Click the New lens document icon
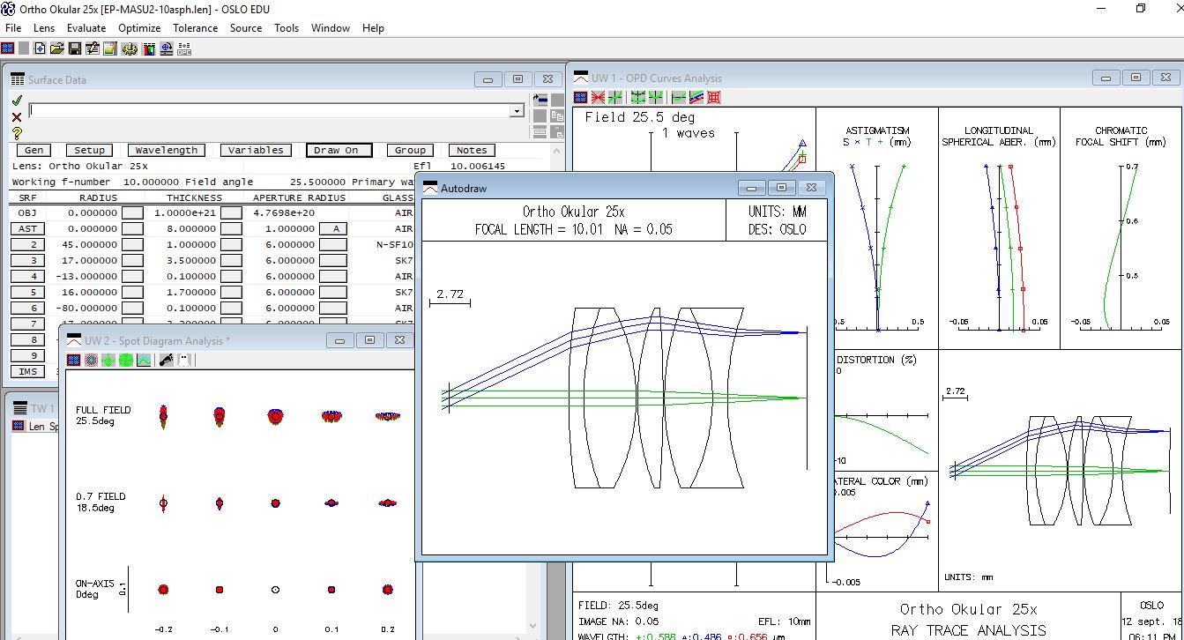Image resolution: width=1184 pixels, height=640 pixels. click(40, 48)
